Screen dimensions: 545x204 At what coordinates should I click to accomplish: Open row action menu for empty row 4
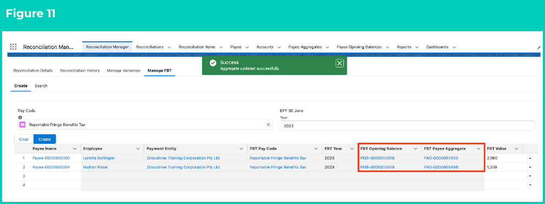tap(530, 185)
